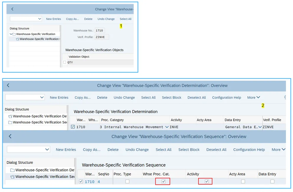The image size is (293, 192).
Task: Click the Verif. Profile field containing ZINVE
Action: (102, 37)
